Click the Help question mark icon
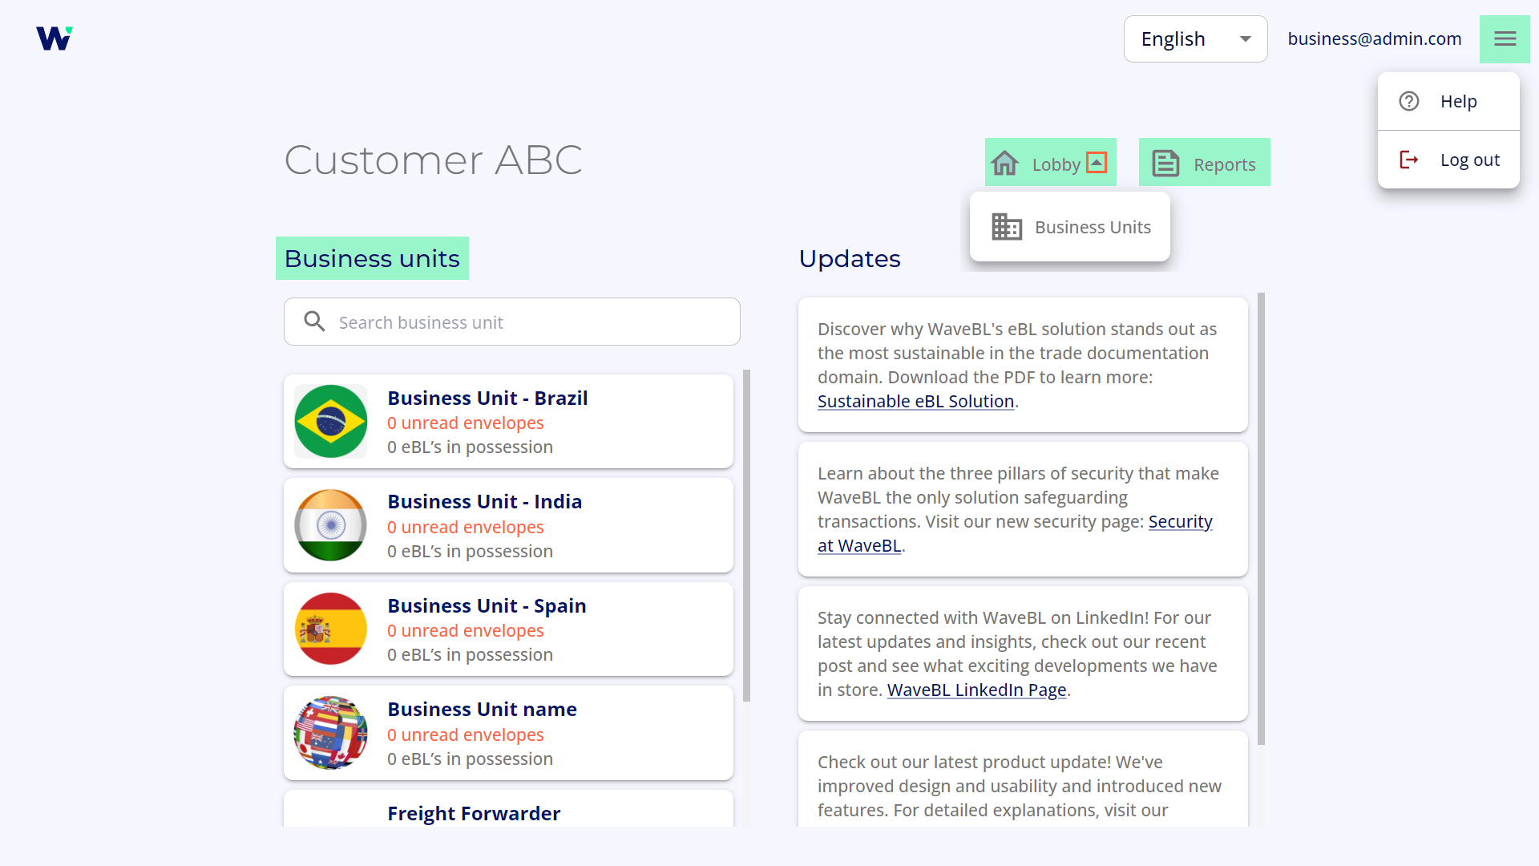The width and height of the screenshot is (1539, 866). (x=1409, y=101)
